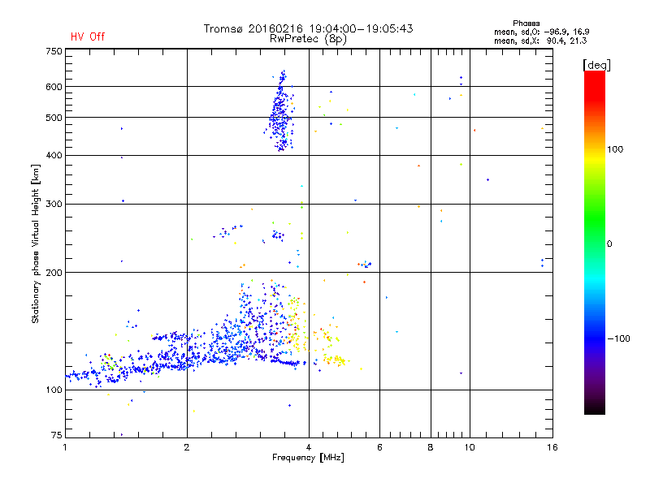Click the '750' height axis label
The width and height of the screenshot is (650, 487).
click(x=54, y=51)
